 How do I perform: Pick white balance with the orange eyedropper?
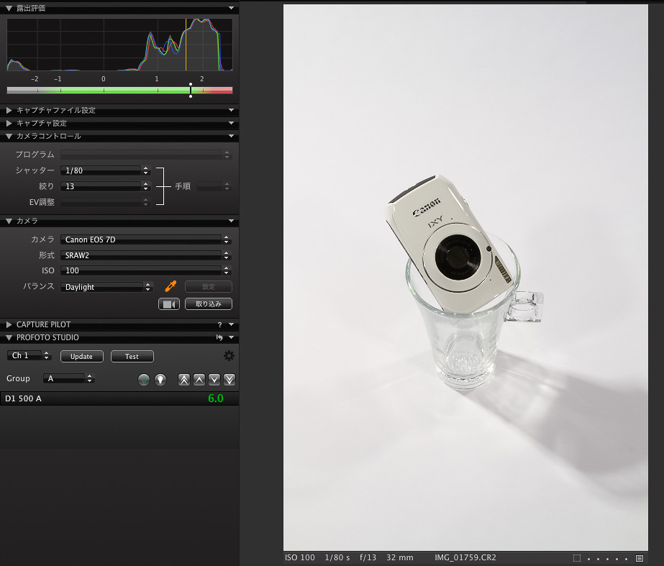point(170,286)
